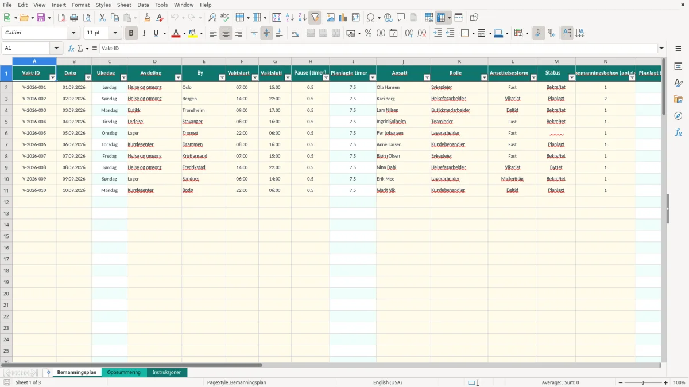Click the Cut scissors icon
Image resolution: width=689 pixels, height=387 pixels.
point(102,18)
